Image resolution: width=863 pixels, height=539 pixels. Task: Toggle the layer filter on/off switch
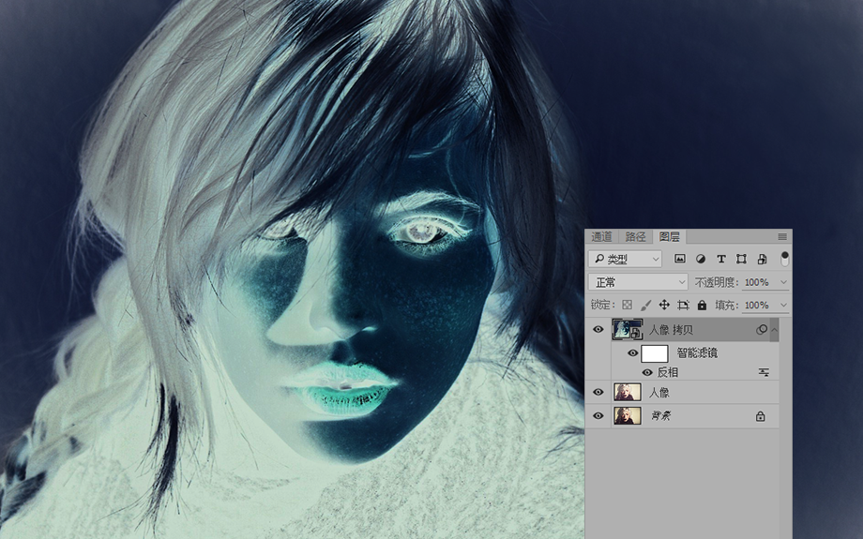(x=785, y=258)
